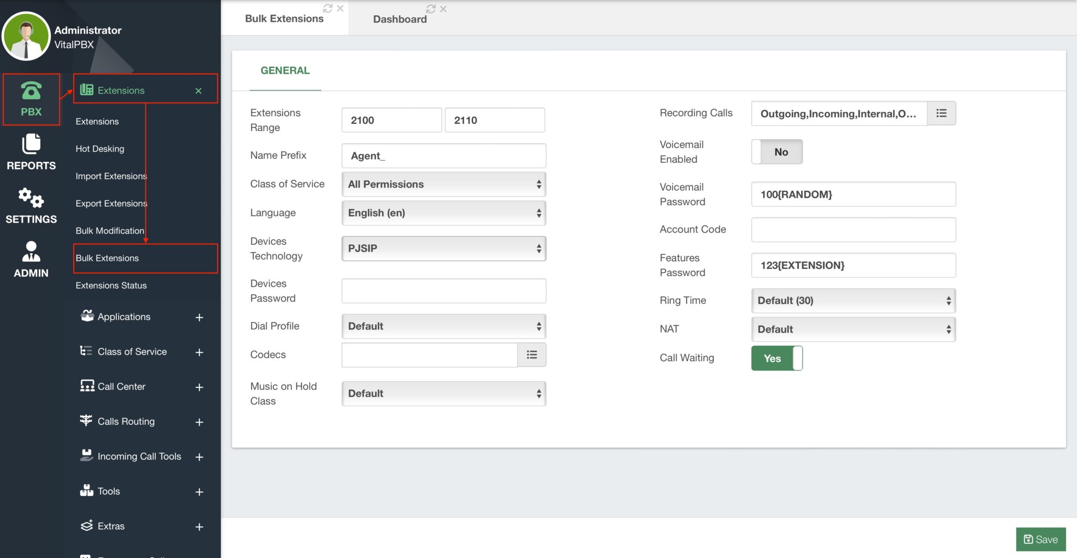Click the PBX phone icon in sidebar
This screenshot has width=1077, height=558.
(31, 91)
